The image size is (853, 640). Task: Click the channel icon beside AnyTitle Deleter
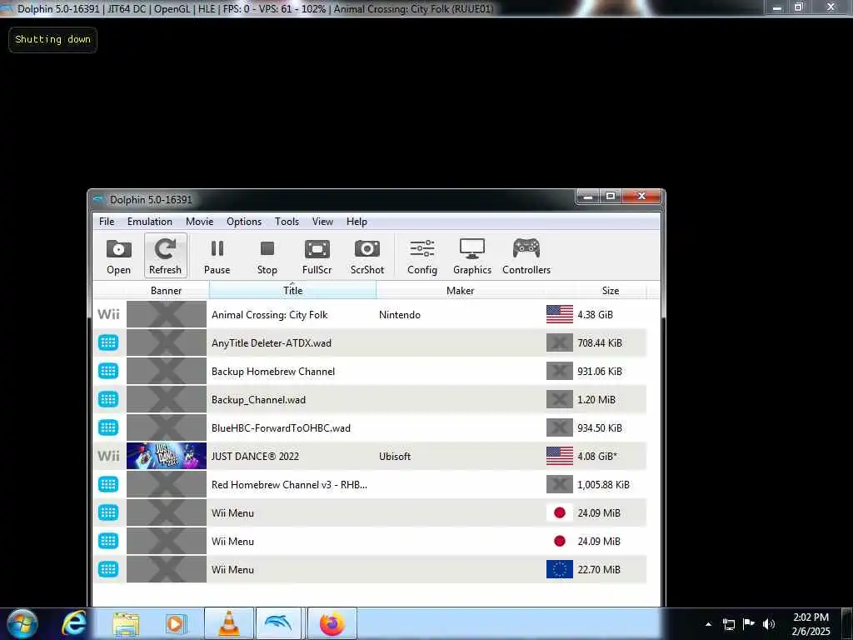tap(108, 342)
